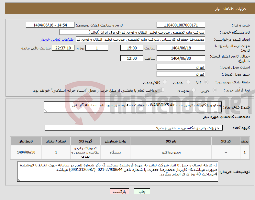Screen dimensions: 255x200
Task: Open اطلاعات تماس خریدار link
Action: coord(57,39)
